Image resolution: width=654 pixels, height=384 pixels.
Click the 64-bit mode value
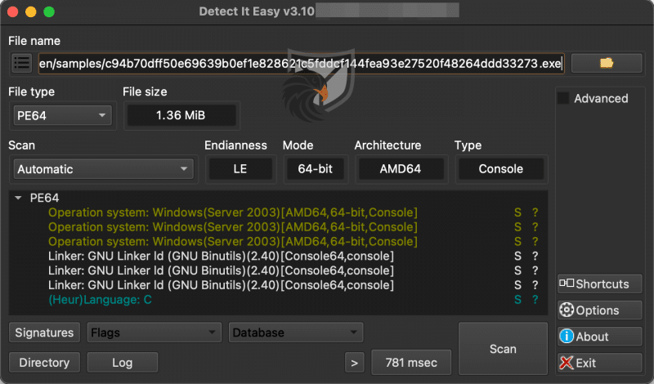pos(316,169)
